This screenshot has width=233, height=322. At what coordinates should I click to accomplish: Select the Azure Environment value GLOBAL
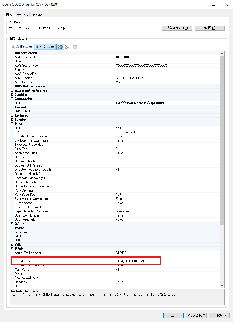click(x=122, y=253)
